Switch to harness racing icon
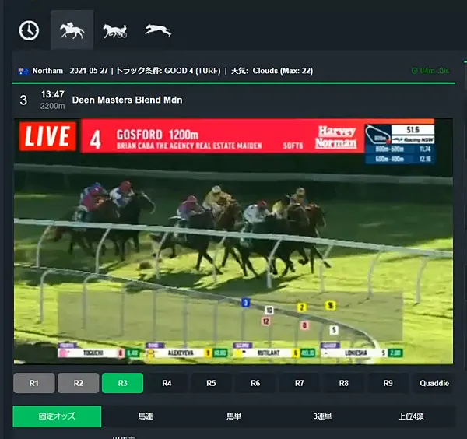This screenshot has height=439, width=467. coord(115,30)
